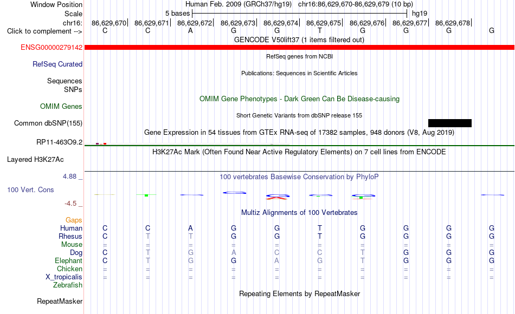Select the RP11-463O9.2 GTEx label
This screenshot has width=515, height=314.
pyautogui.click(x=60, y=142)
